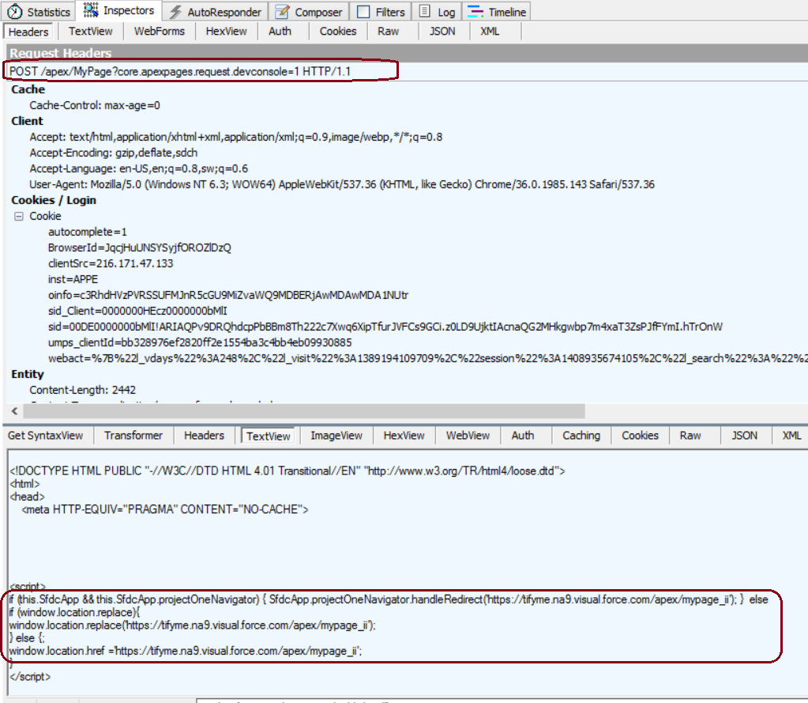Open the response Cookies tab
808x703 pixels.
640,435
